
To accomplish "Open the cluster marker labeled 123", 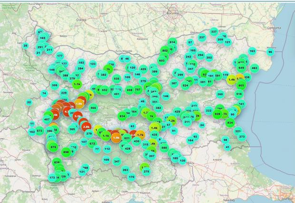I will point(93,64).
